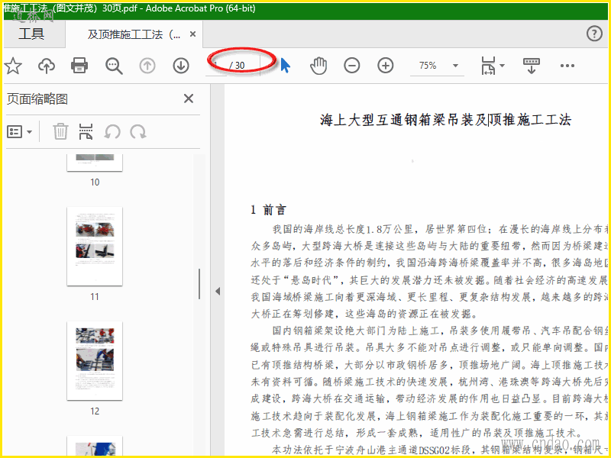Viewport: 611px width, 458px height.
Task: Click thumbnail label 11
Action: [95, 297]
